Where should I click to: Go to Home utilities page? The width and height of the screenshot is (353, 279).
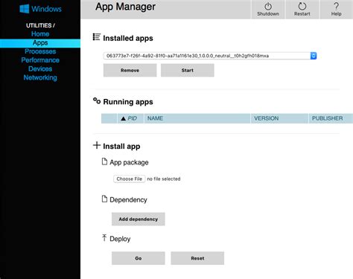40,34
